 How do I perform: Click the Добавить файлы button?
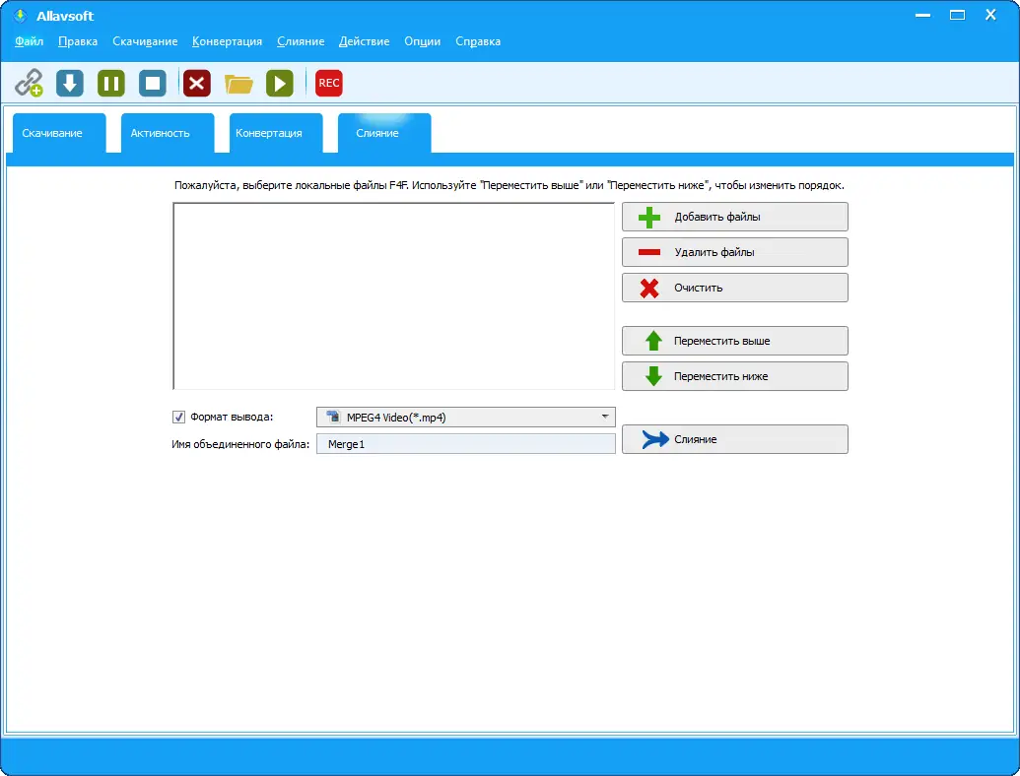coord(733,216)
